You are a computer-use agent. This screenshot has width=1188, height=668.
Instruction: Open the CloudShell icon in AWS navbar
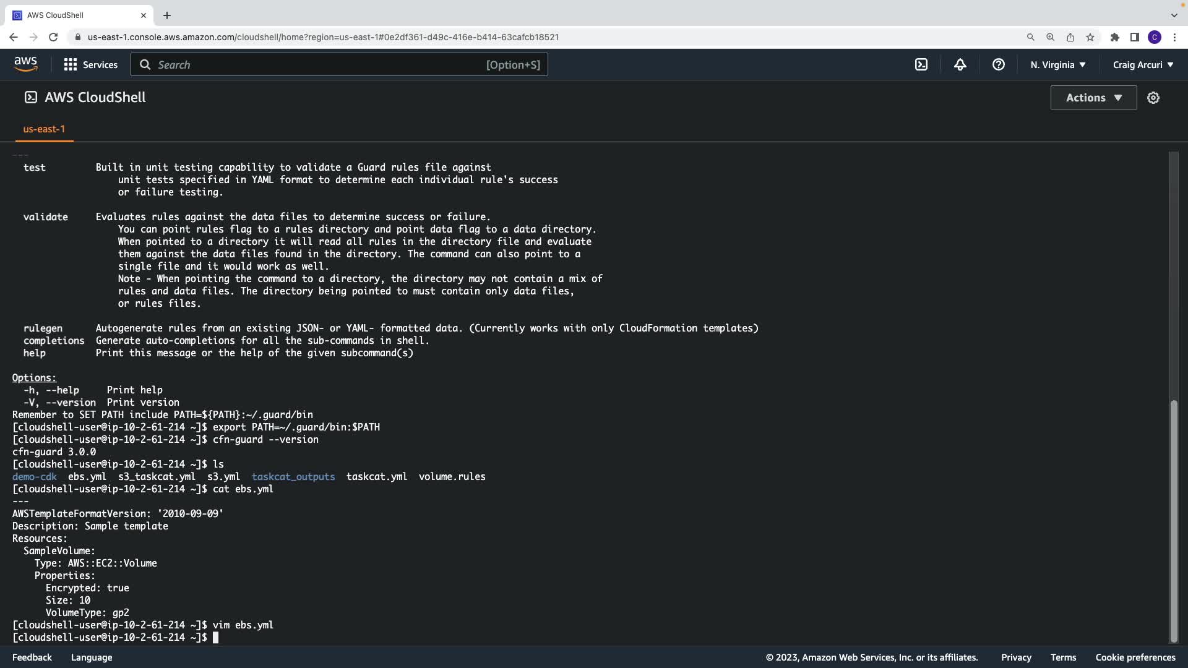point(921,64)
